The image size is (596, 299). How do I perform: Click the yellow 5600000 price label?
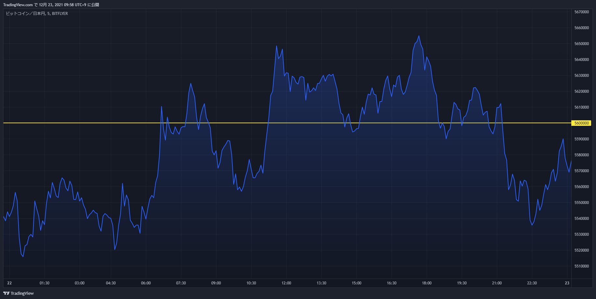click(581, 123)
